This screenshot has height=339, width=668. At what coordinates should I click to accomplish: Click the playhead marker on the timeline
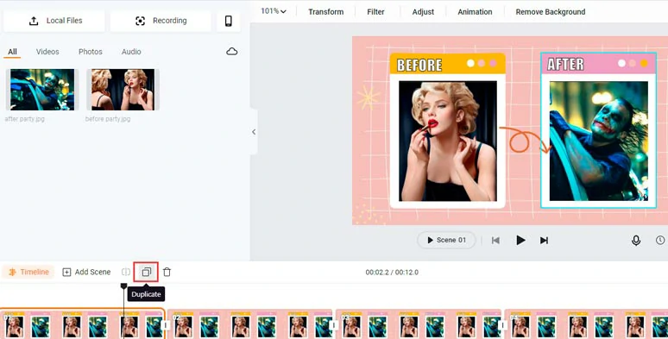123,286
